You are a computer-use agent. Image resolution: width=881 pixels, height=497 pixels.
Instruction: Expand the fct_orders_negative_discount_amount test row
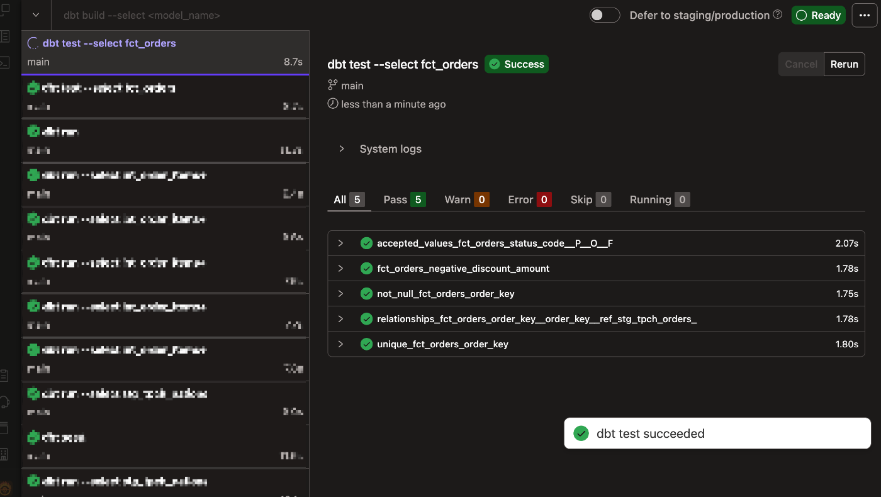(x=340, y=269)
